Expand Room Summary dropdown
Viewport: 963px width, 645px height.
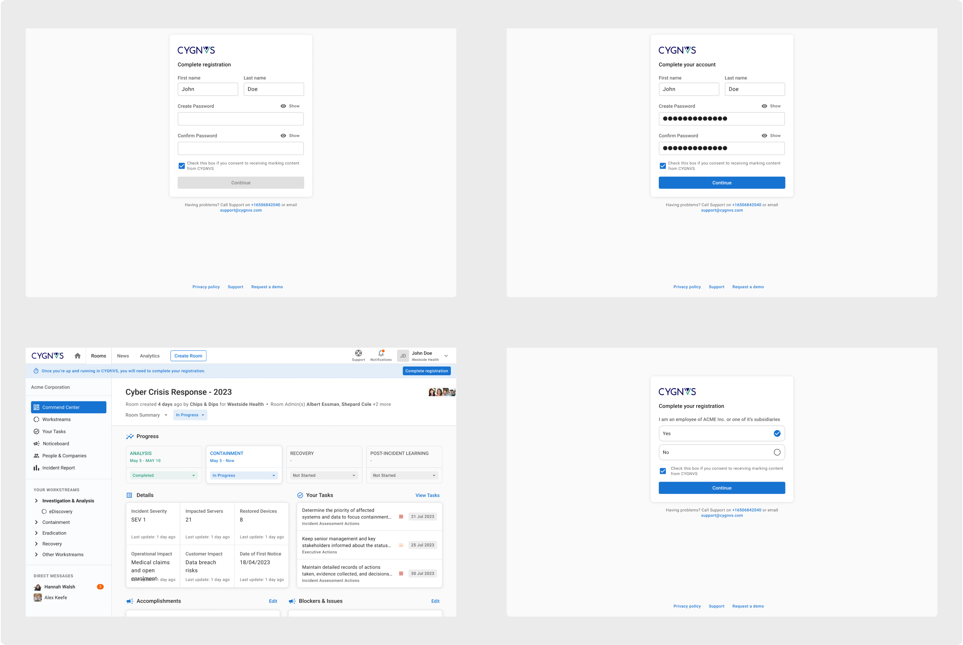146,415
